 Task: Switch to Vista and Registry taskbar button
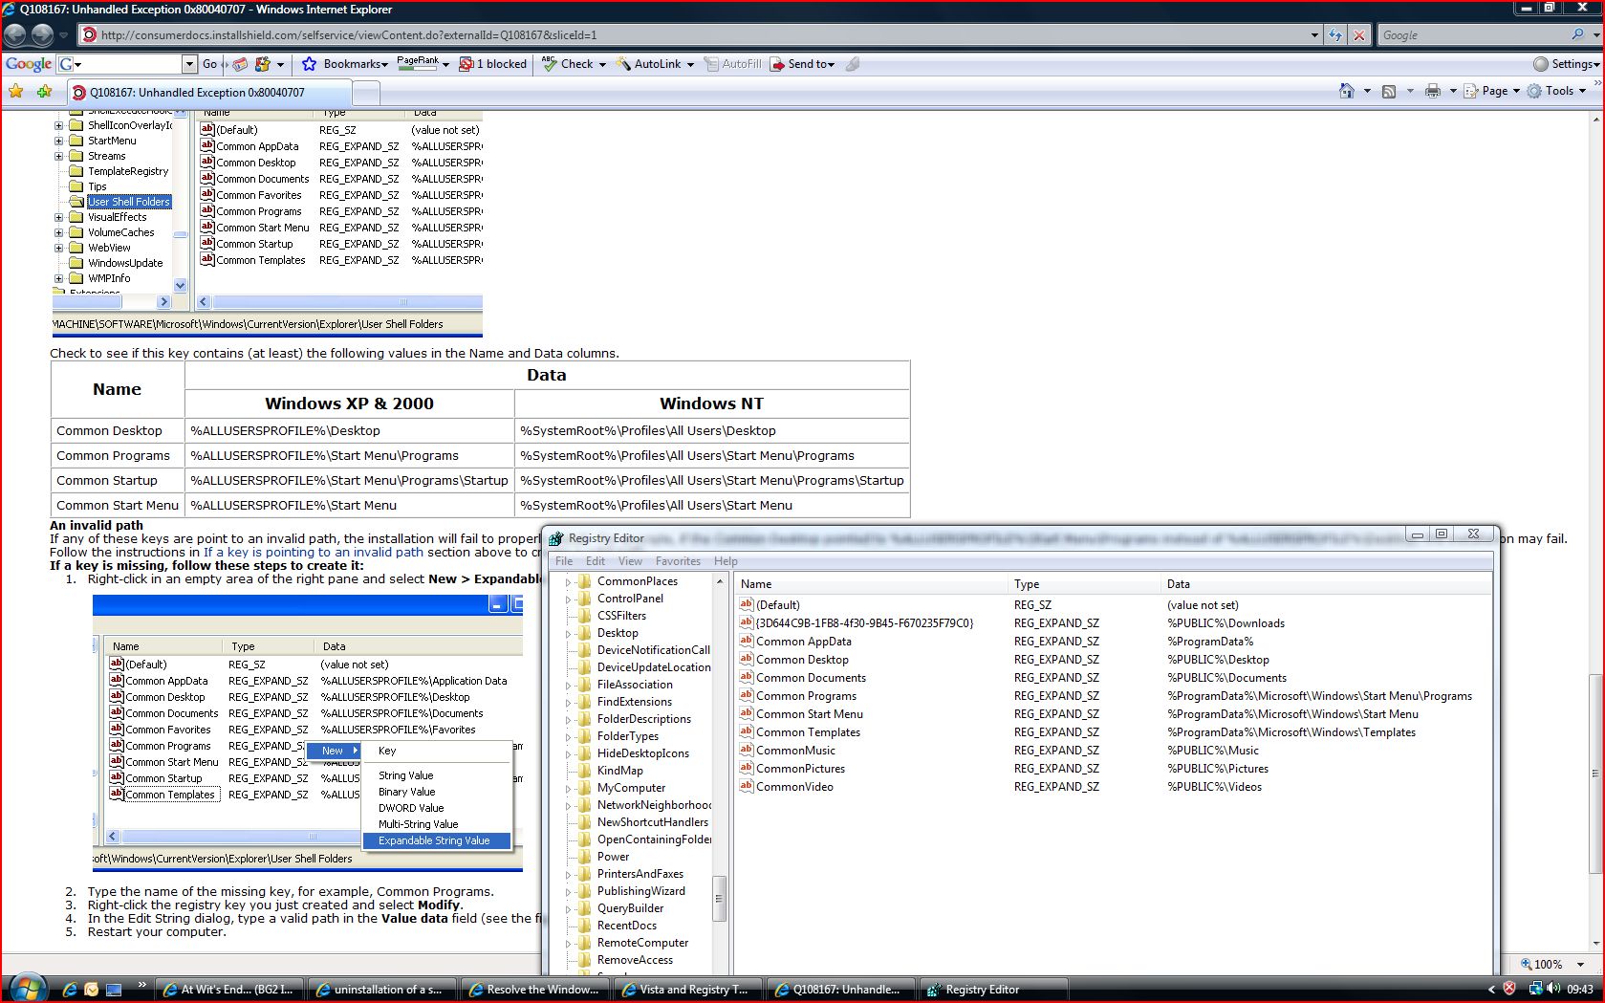[x=687, y=990]
